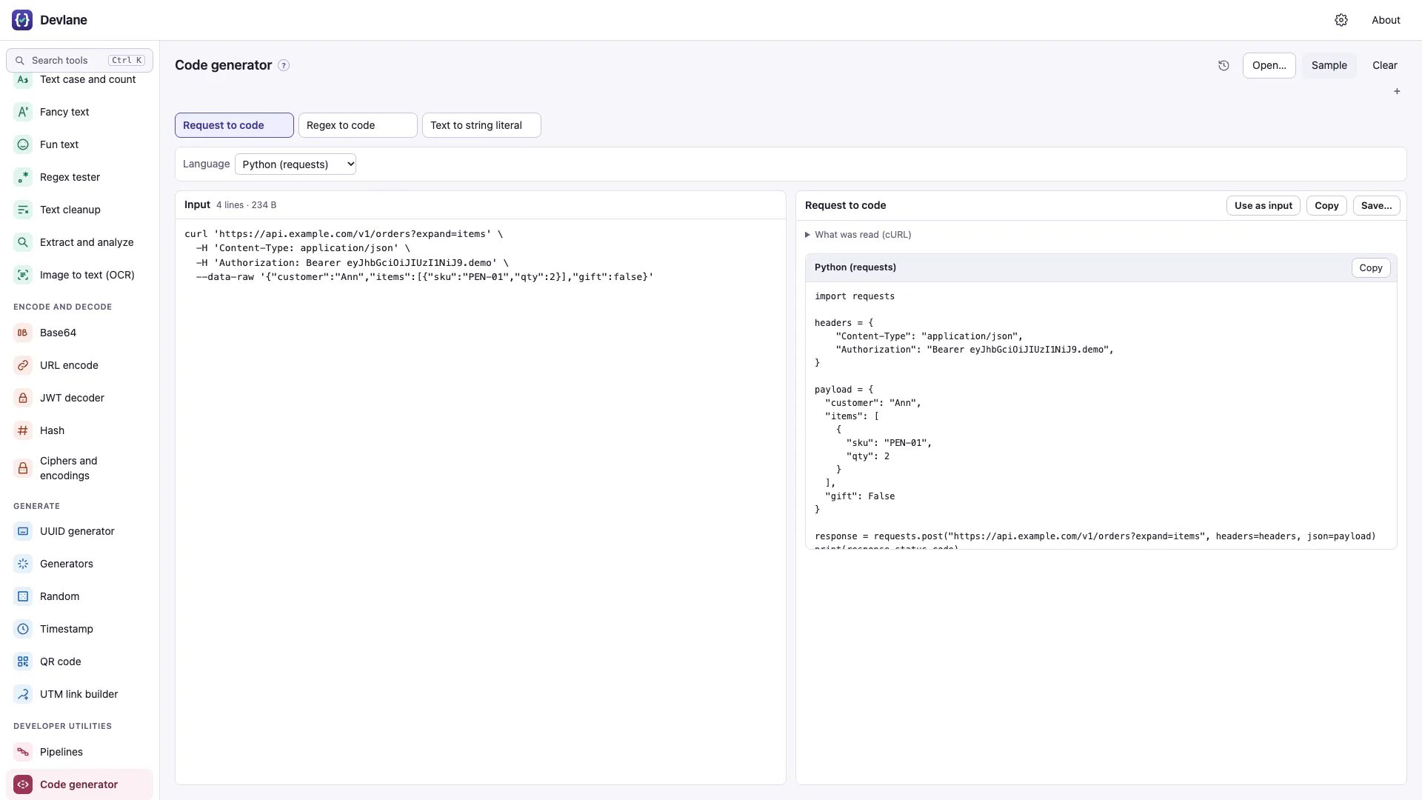
Task: Open UTM link builder tool
Action: click(79, 694)
